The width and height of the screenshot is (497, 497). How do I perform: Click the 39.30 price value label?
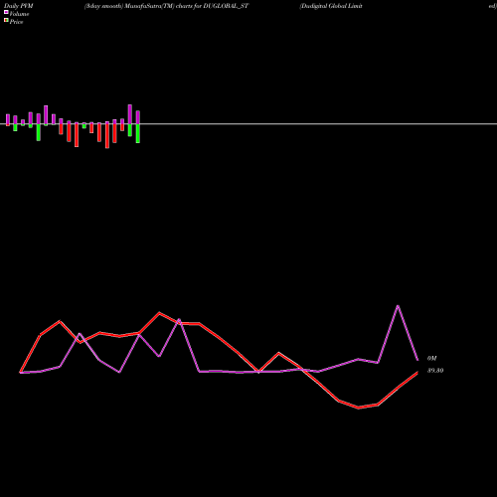435,371
